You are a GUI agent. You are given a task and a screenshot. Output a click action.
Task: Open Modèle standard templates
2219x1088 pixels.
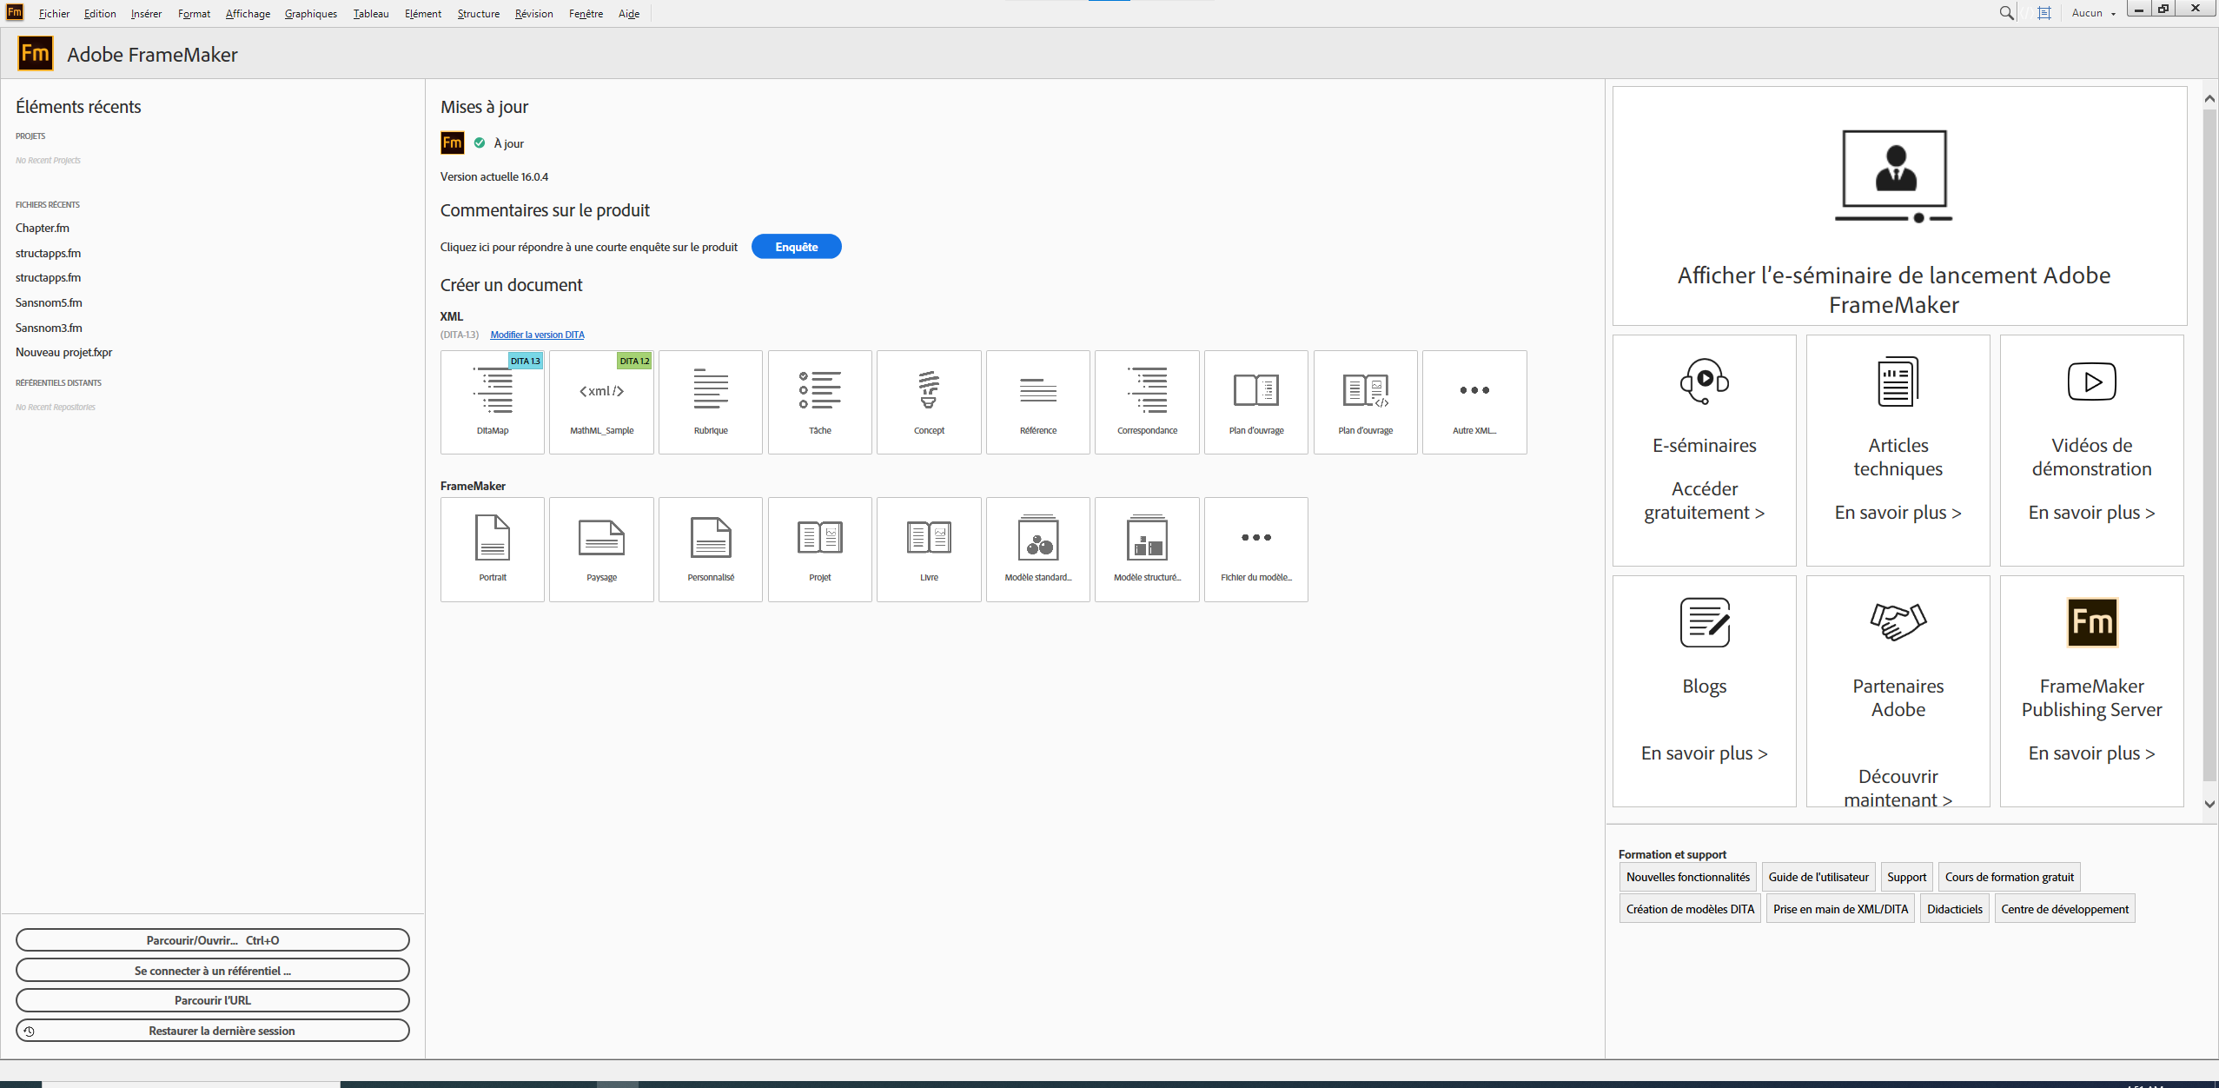tap(1037, 548)
